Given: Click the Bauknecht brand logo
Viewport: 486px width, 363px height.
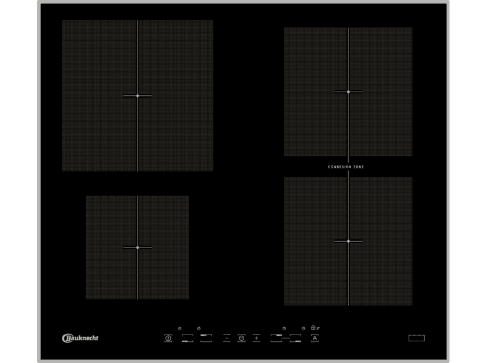Looking at the screenshot, I should pyautogui.click(x=80, y=338).
